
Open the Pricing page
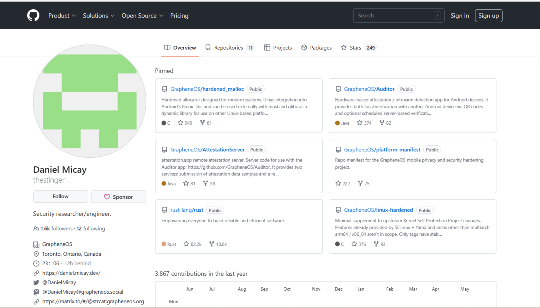coord(179,16)
